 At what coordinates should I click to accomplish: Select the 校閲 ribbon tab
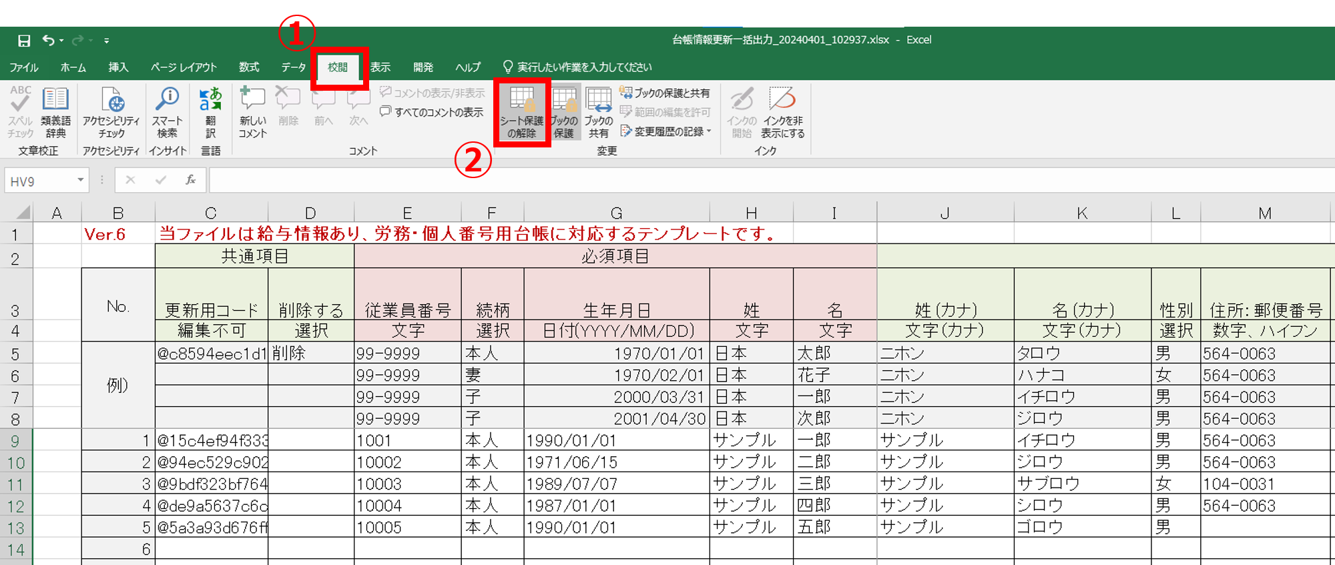(x=338, y=67)
